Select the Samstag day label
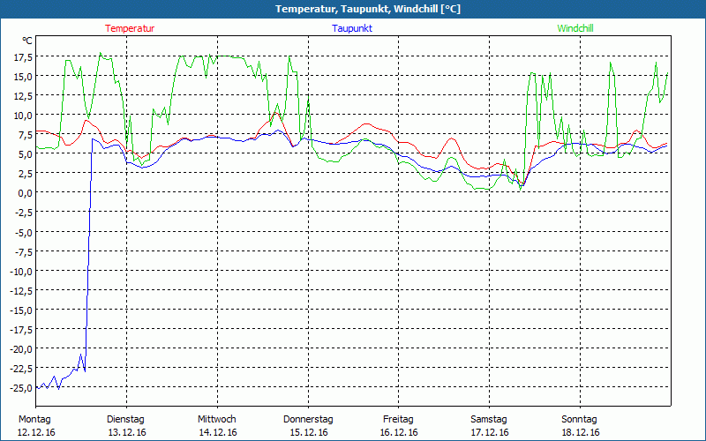 coord(489,419)
